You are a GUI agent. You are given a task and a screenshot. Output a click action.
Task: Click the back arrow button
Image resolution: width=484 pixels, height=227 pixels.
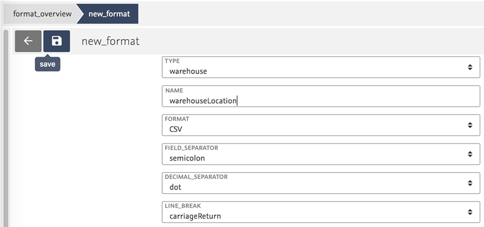(28, 41)
